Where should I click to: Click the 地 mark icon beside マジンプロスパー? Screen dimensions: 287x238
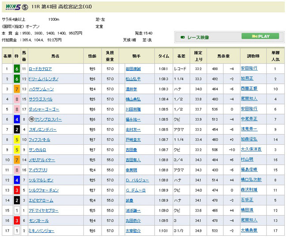pos(32,119)
